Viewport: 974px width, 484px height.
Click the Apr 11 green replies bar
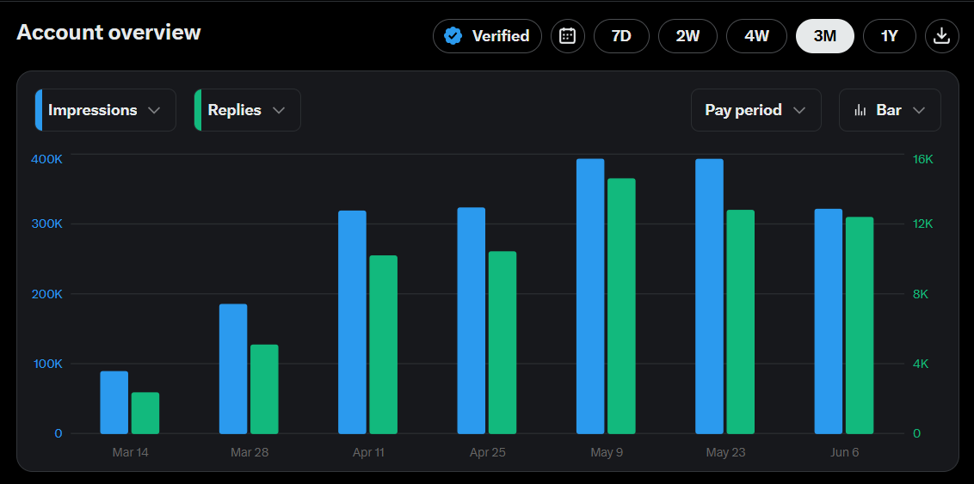tap(383, 345)
